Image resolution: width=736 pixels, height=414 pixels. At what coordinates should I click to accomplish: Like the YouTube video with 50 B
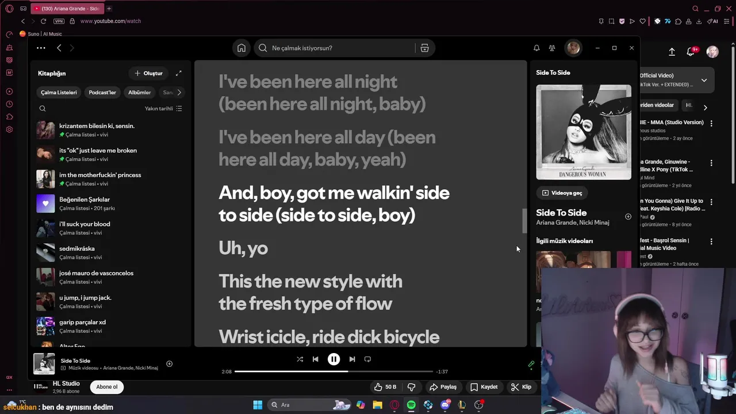point(385,387)
